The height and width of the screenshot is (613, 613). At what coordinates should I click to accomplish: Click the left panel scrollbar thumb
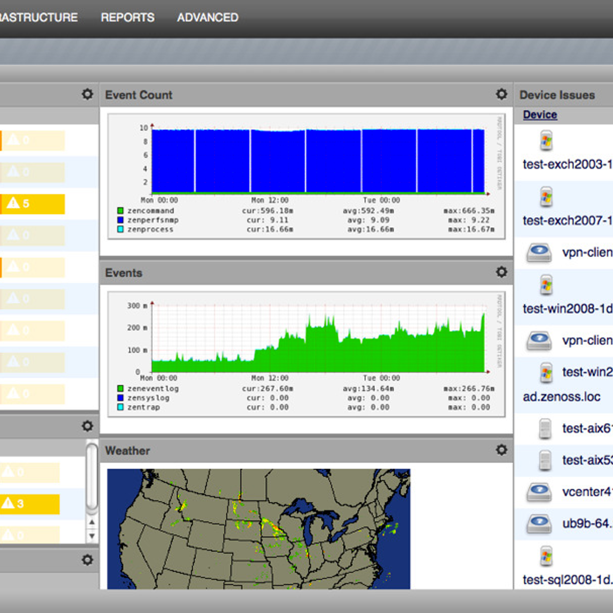(x=92, y=477)
